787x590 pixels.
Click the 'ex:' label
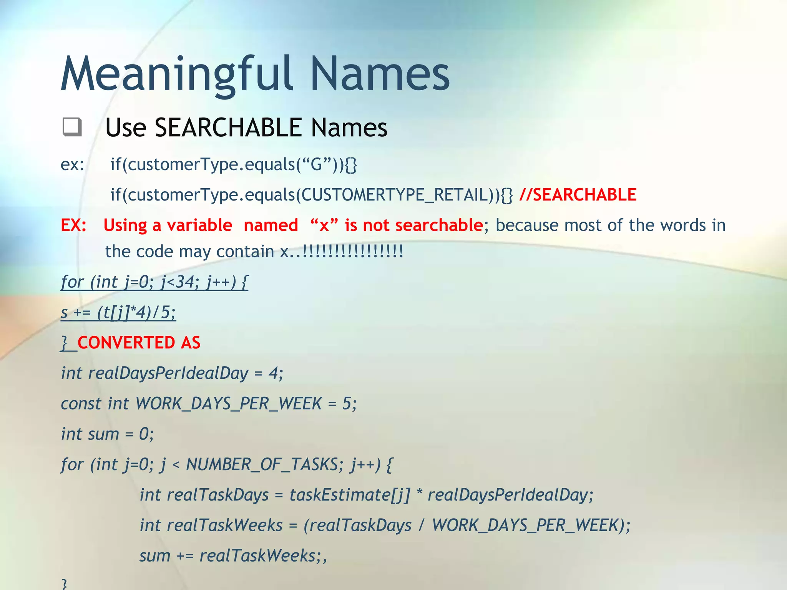pos(73,164)
